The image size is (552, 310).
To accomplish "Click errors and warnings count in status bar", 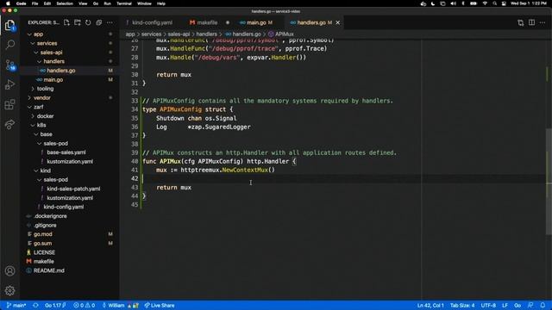I will point(85,306).
